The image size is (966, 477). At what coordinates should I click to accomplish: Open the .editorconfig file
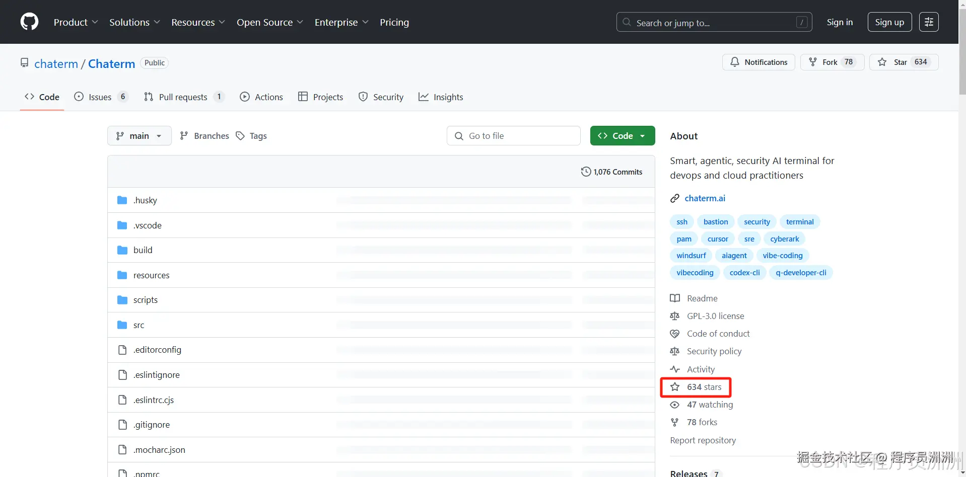[157, 350]
